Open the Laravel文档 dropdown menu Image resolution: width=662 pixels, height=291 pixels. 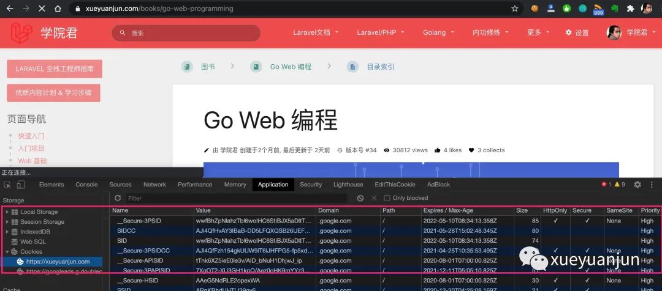click(316, 32)
